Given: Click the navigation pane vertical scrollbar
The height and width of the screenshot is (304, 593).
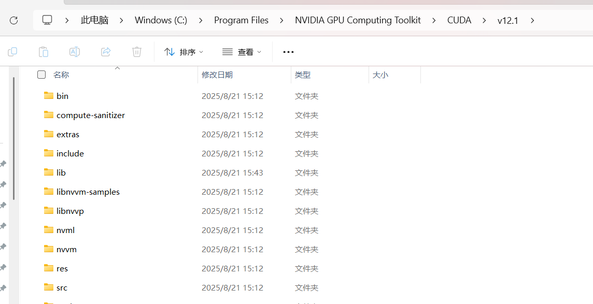Looking at the screenshot, I should (x=14, y=138).
